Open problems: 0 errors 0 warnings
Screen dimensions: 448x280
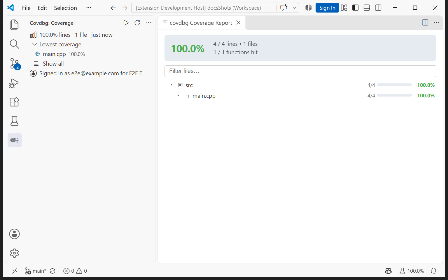(75, 271)
